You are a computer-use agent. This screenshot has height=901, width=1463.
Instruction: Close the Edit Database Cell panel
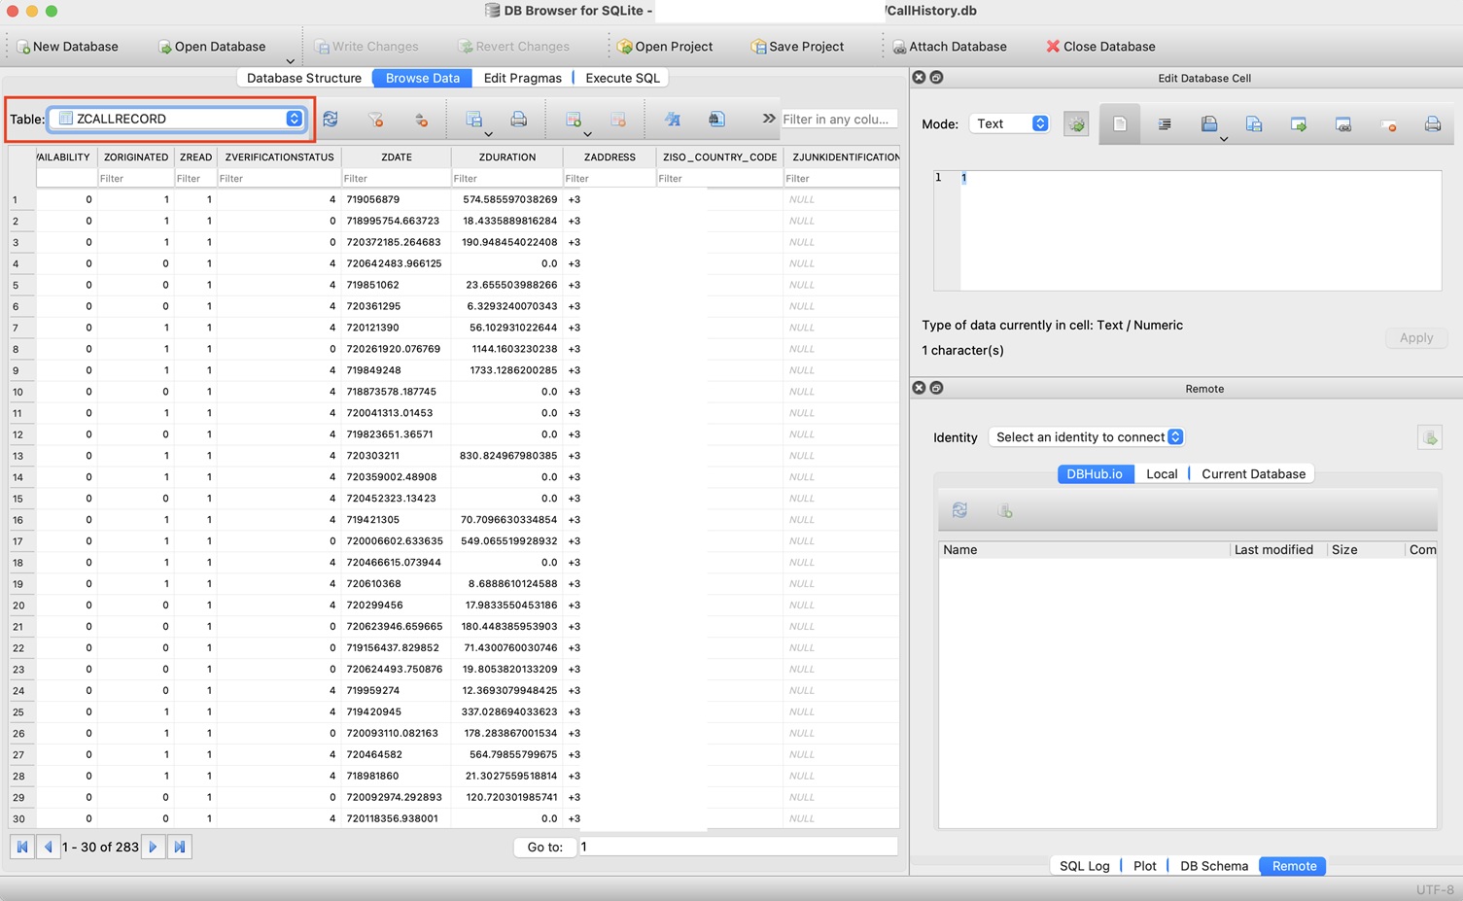point(919,78)
